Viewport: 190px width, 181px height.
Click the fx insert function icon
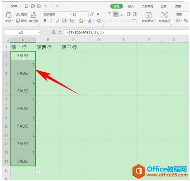pos(60,32)
